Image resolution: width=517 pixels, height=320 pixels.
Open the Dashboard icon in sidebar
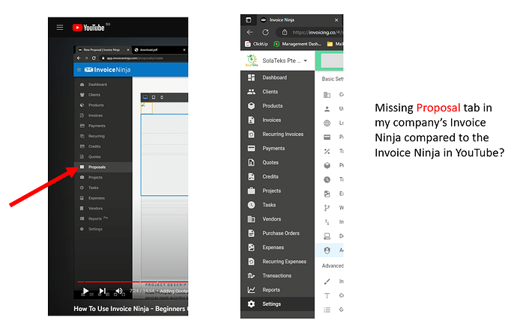coord(251,78)
